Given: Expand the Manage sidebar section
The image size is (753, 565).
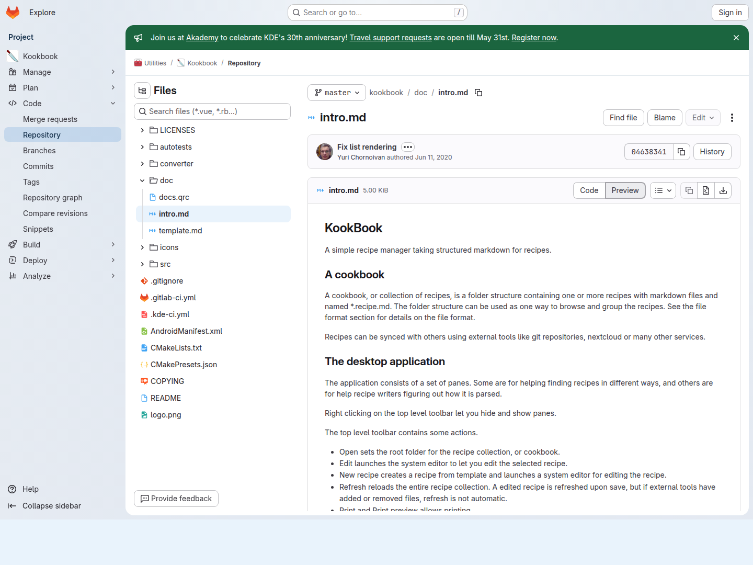Looking at the screenshot, I should [63, 72].
